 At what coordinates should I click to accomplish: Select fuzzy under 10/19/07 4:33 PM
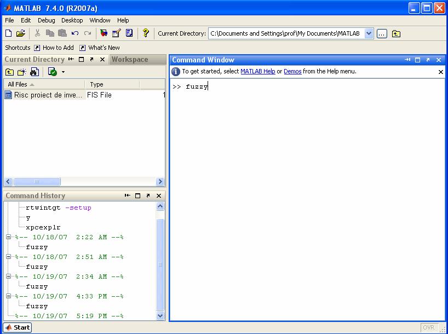click(x=37, y=306)
